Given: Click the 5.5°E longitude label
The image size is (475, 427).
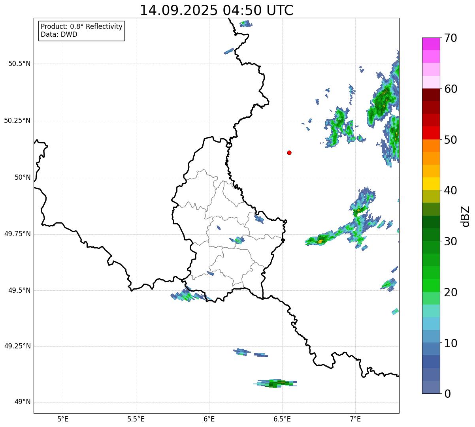Looking at the screenshot, I should click(x=136, y=419).
